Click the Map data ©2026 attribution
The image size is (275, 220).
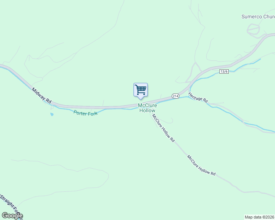point(260,217)
